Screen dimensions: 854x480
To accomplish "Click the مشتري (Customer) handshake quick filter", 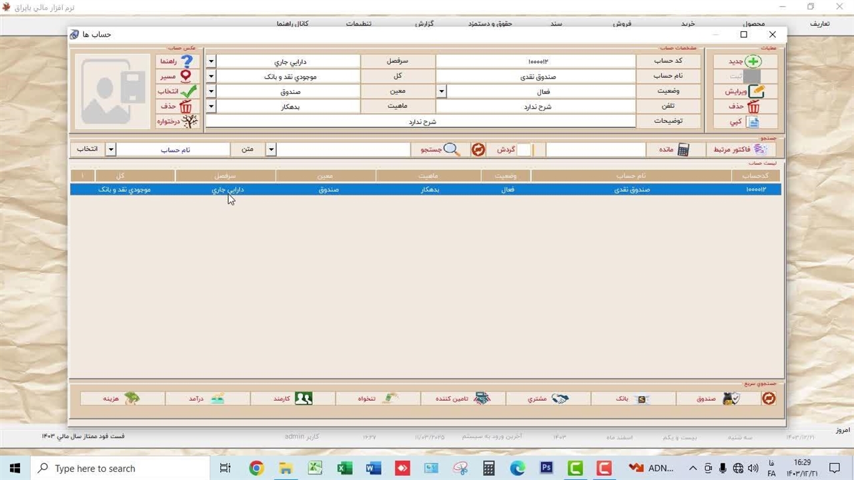I will click(x=558, y=399).
